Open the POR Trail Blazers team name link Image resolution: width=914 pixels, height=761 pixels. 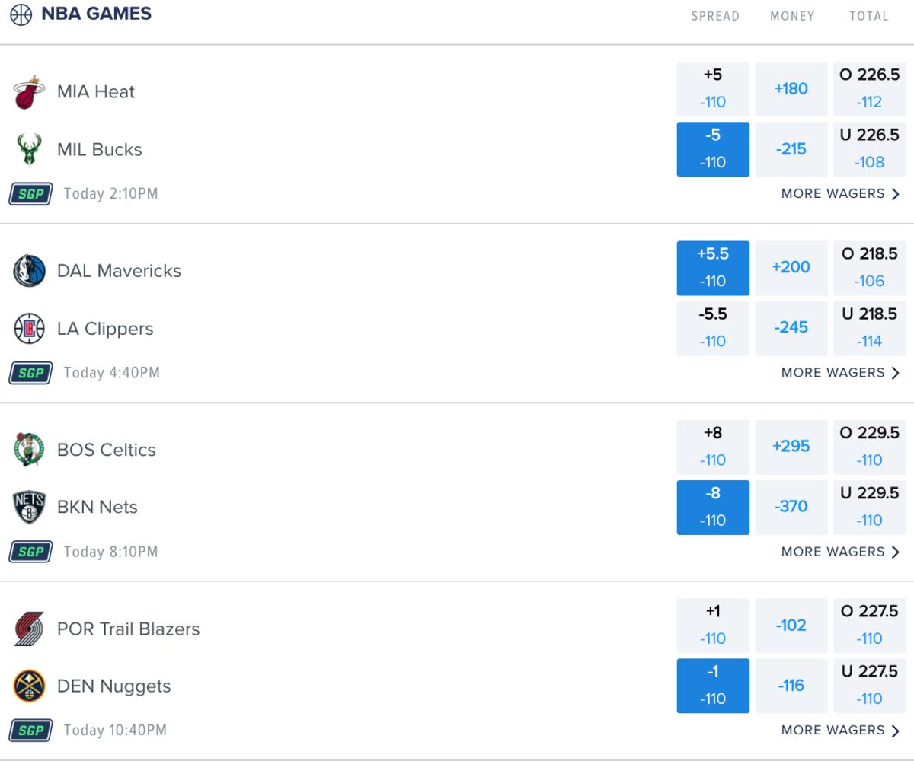[128, 629]
